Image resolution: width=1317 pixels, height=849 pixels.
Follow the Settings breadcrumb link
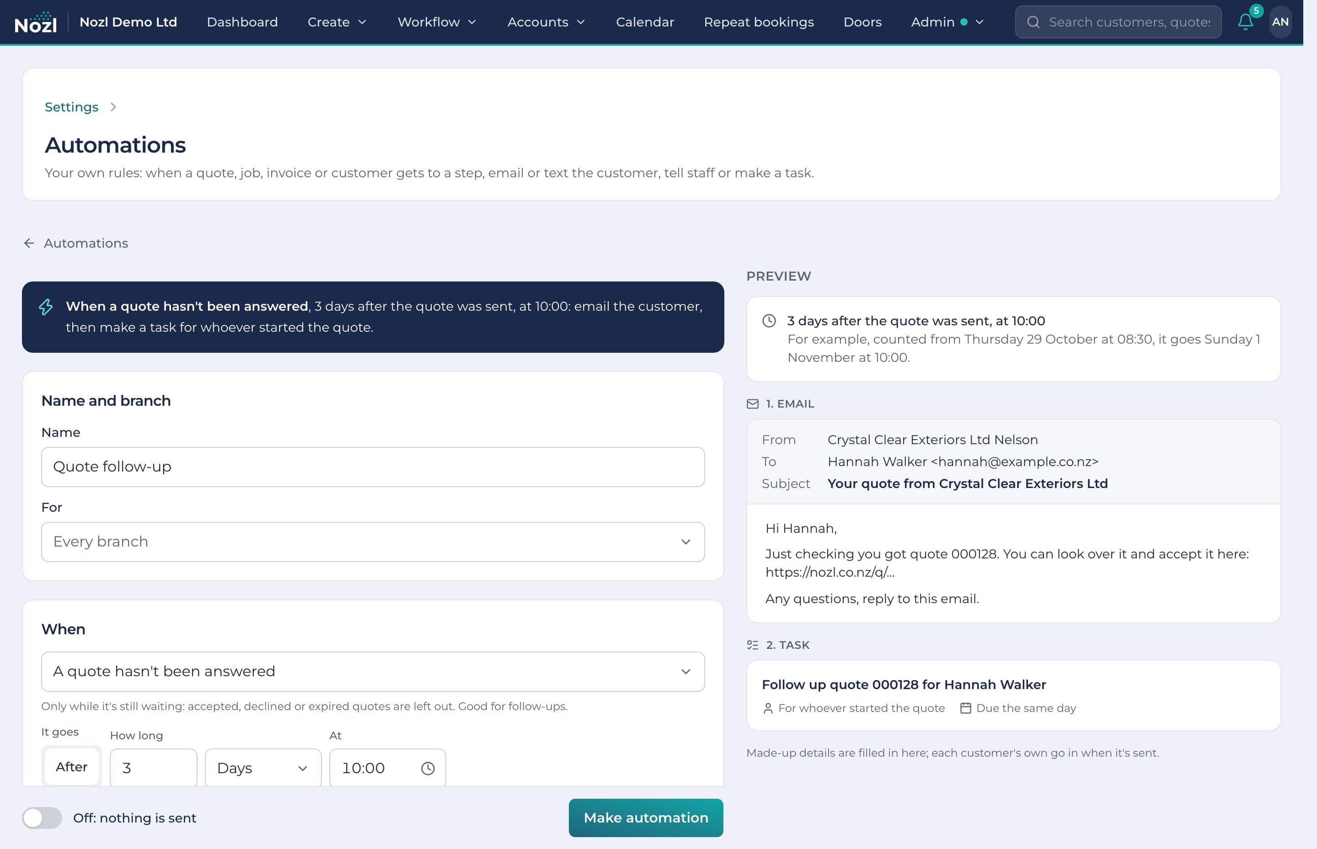tap(71, 107)
